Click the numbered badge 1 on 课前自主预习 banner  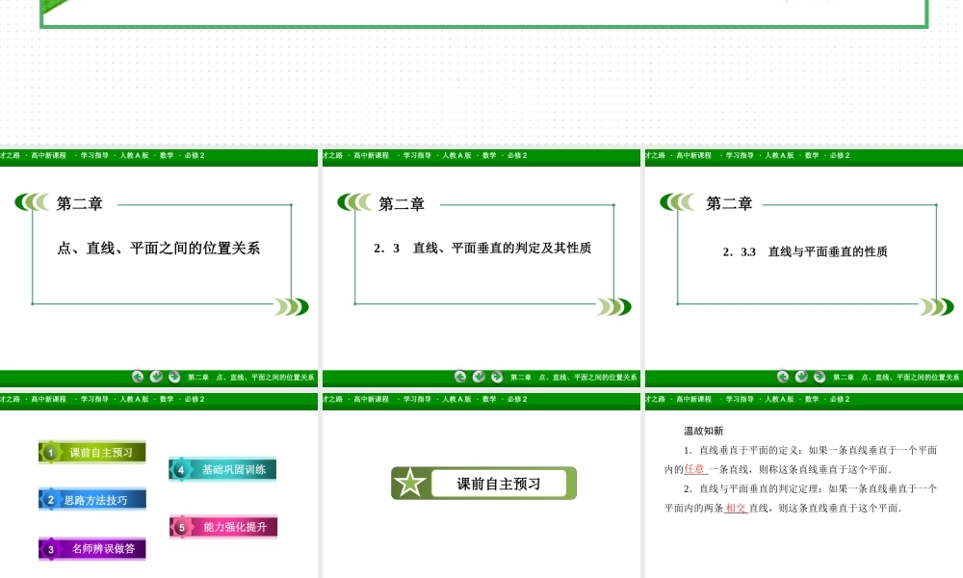tap(50, 451)
